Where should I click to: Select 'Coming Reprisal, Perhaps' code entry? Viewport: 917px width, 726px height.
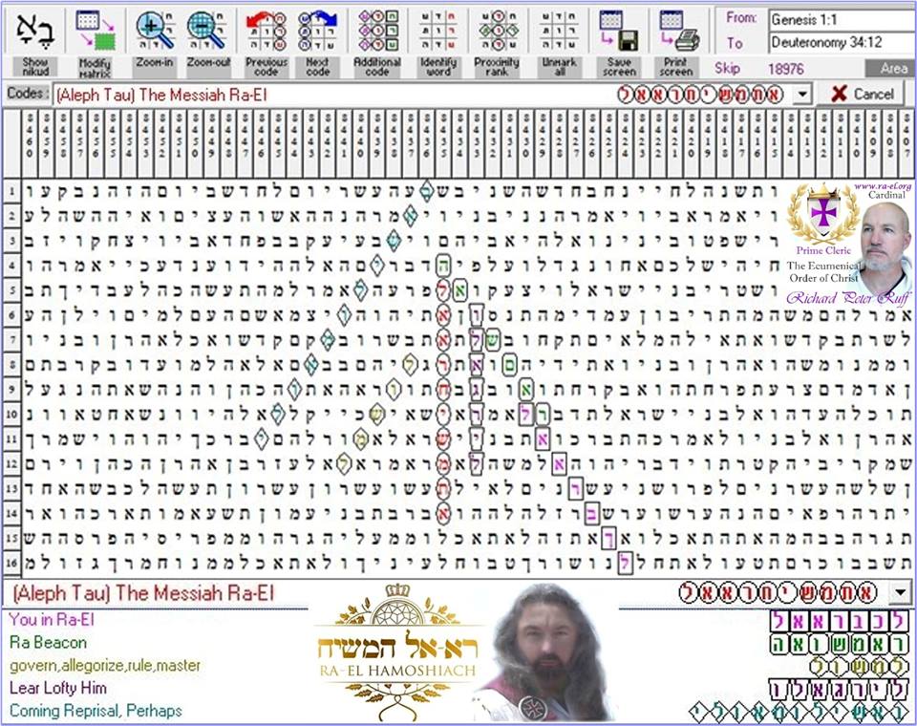pos(96,711)
